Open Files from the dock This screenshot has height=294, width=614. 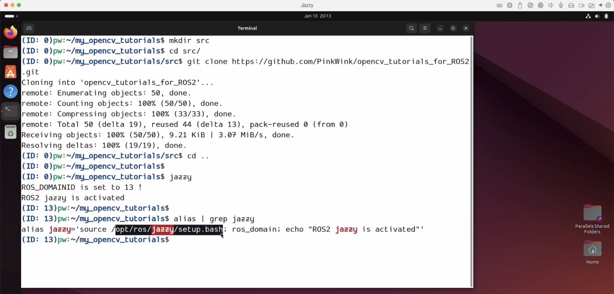point(11,52)
